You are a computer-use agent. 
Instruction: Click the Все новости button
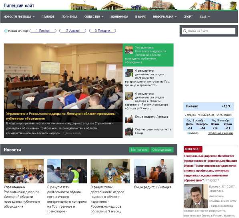[x=139, y=150]
